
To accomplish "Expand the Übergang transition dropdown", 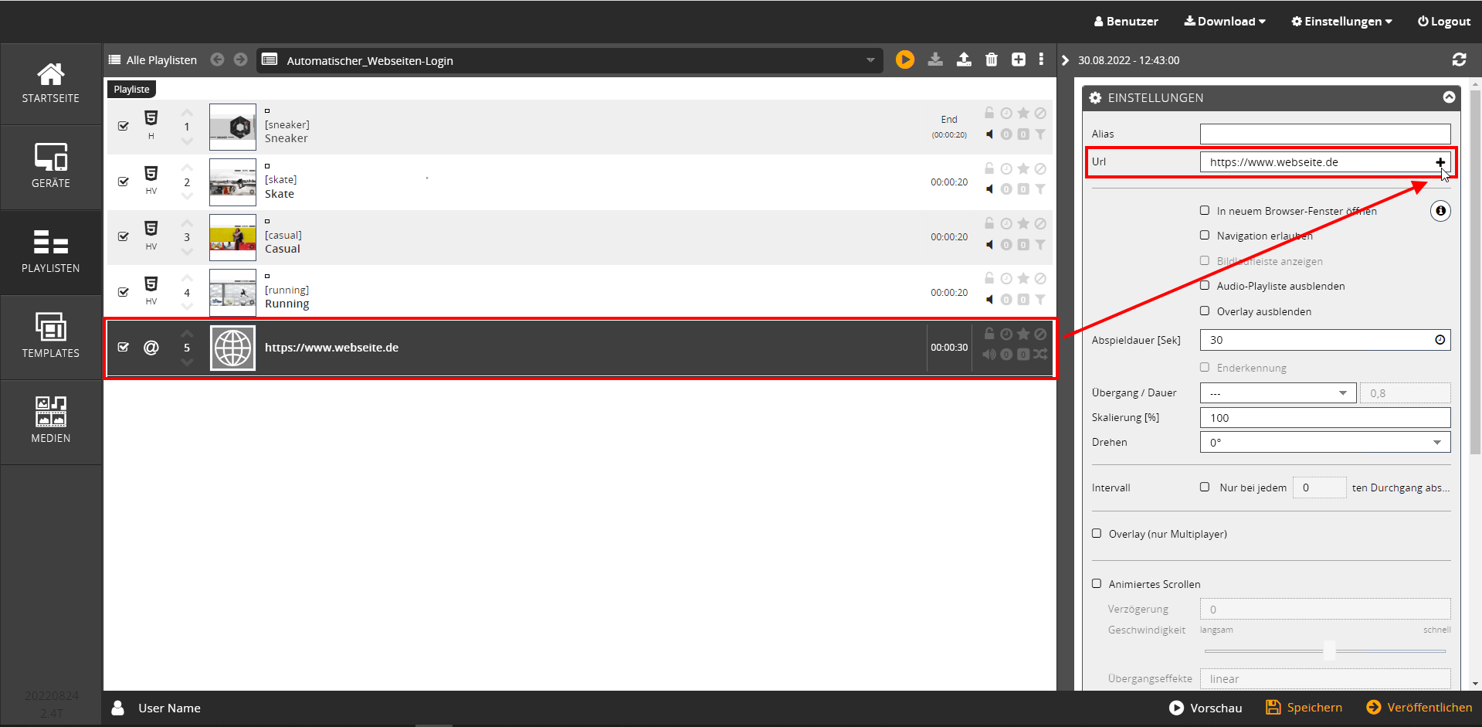I will tap(1277, 393).
